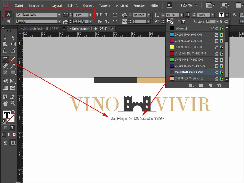Image resolution: width=244 pixels, height=183 pixels.
Task: Set formatting affects text in Swatches panel
Action: 183,22
